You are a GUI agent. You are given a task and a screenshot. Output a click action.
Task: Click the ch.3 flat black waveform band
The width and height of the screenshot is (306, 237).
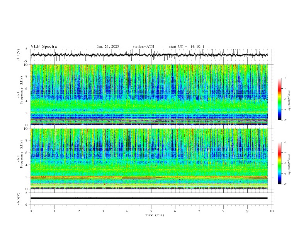149,198
